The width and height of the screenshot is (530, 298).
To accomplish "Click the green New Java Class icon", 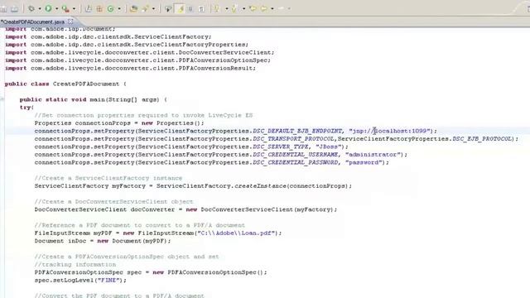I will [x=110, y=9].
